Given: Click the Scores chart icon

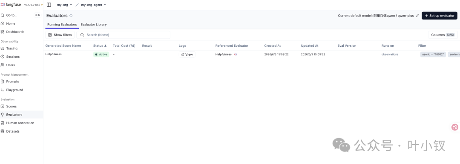Looking at the screenshot, I should (3, 106).
